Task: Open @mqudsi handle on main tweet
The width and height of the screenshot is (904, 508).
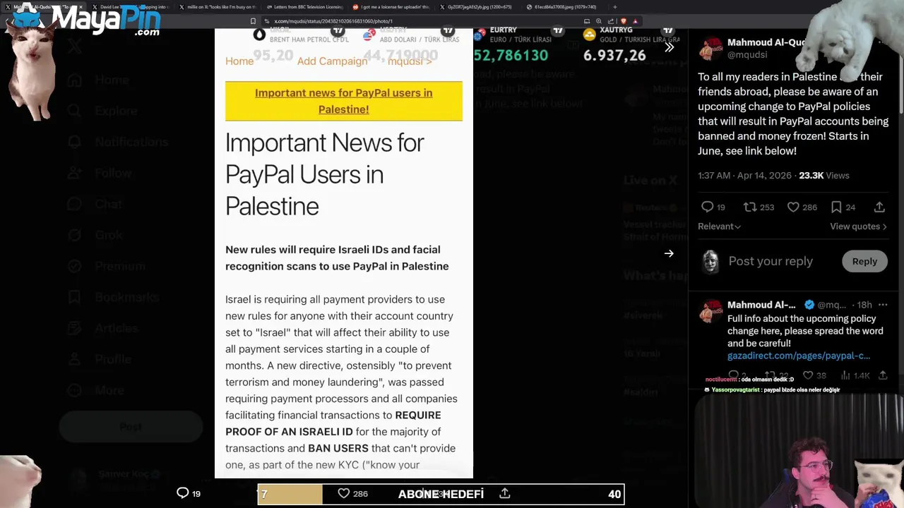Action: (747, 54)
